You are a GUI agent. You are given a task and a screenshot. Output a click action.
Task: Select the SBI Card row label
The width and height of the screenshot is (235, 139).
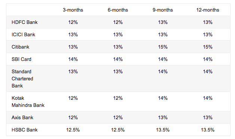point(21,59)
